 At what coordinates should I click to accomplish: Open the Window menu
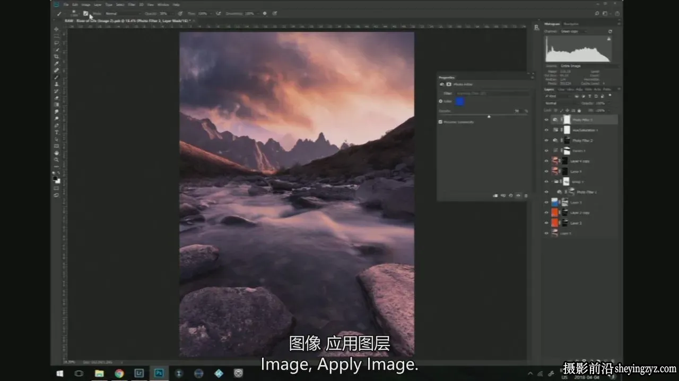point(163,5)
